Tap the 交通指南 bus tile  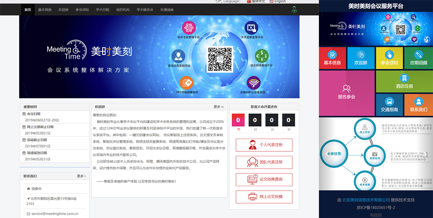[389, 105]
